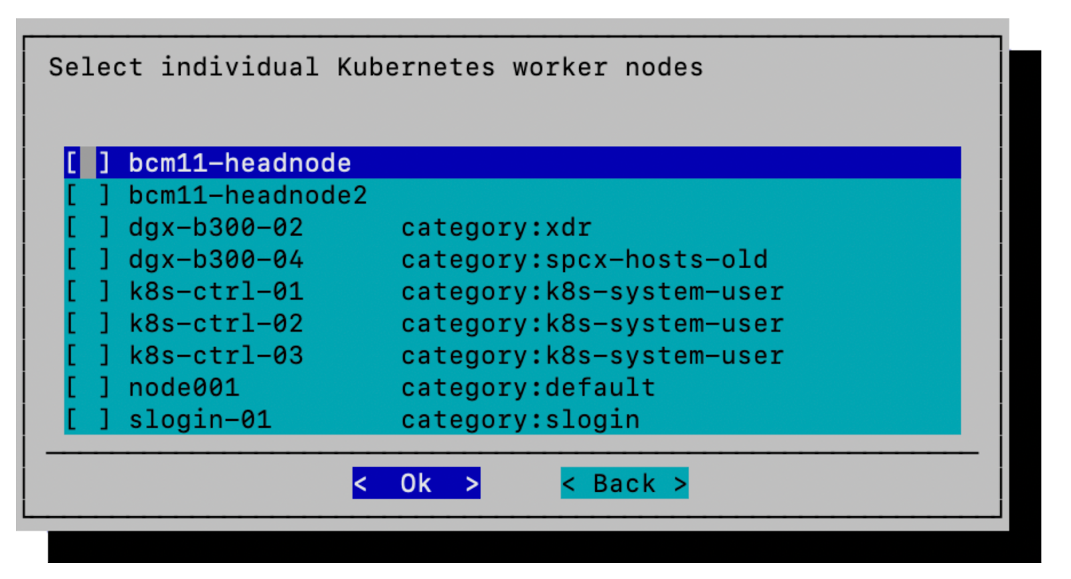
Task: Highlight the k8s-ctrl-01 node entry
Action: 216,292
